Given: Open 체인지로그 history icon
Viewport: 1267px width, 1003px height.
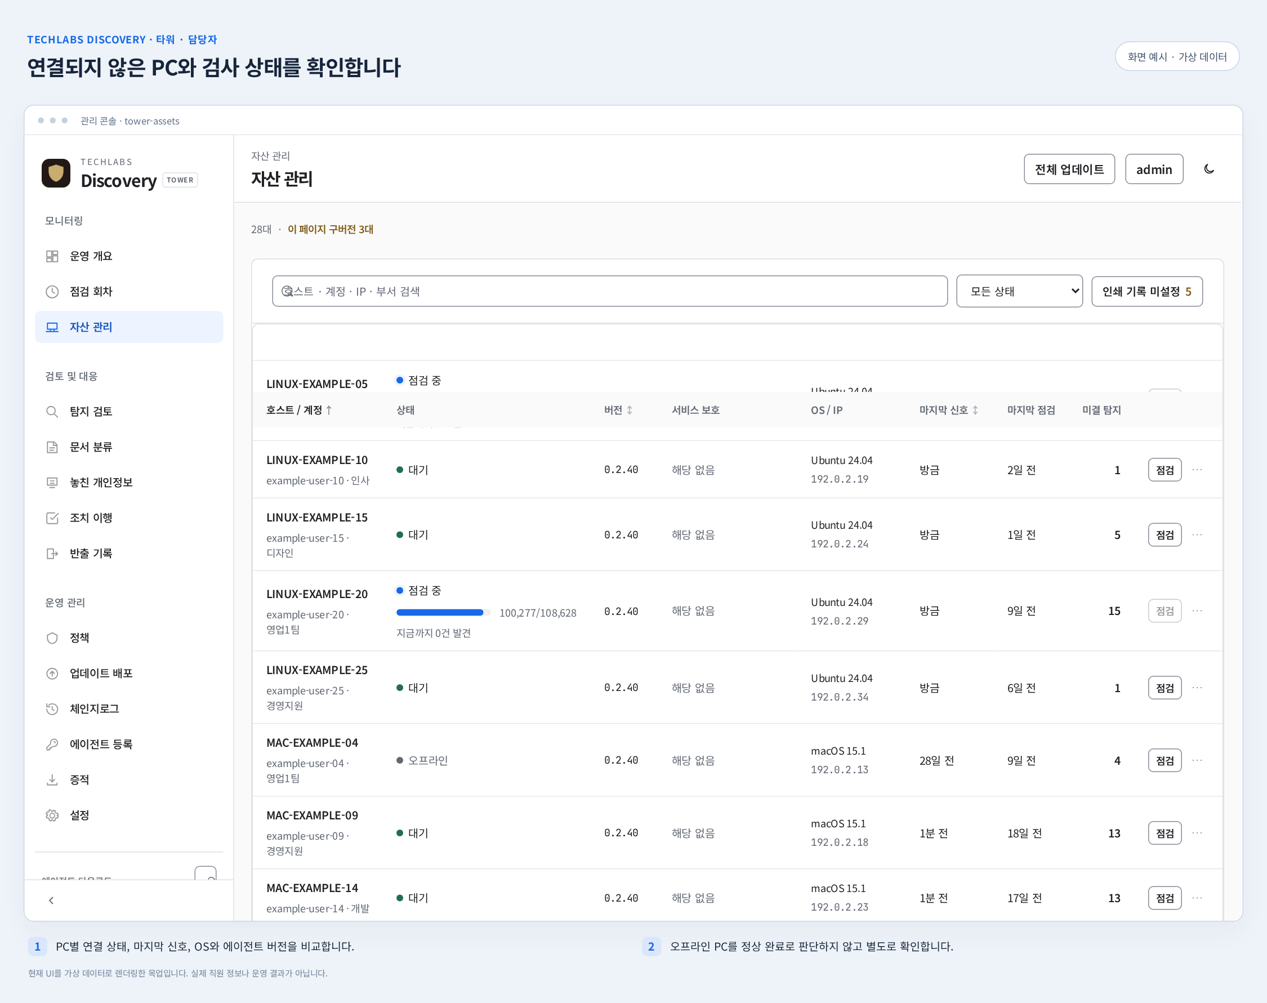Looking at the screenshot, I should (x=52, y=709).
